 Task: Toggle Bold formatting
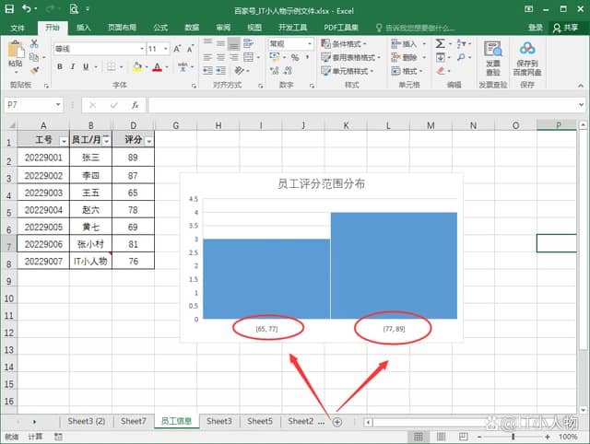(60, 66)
